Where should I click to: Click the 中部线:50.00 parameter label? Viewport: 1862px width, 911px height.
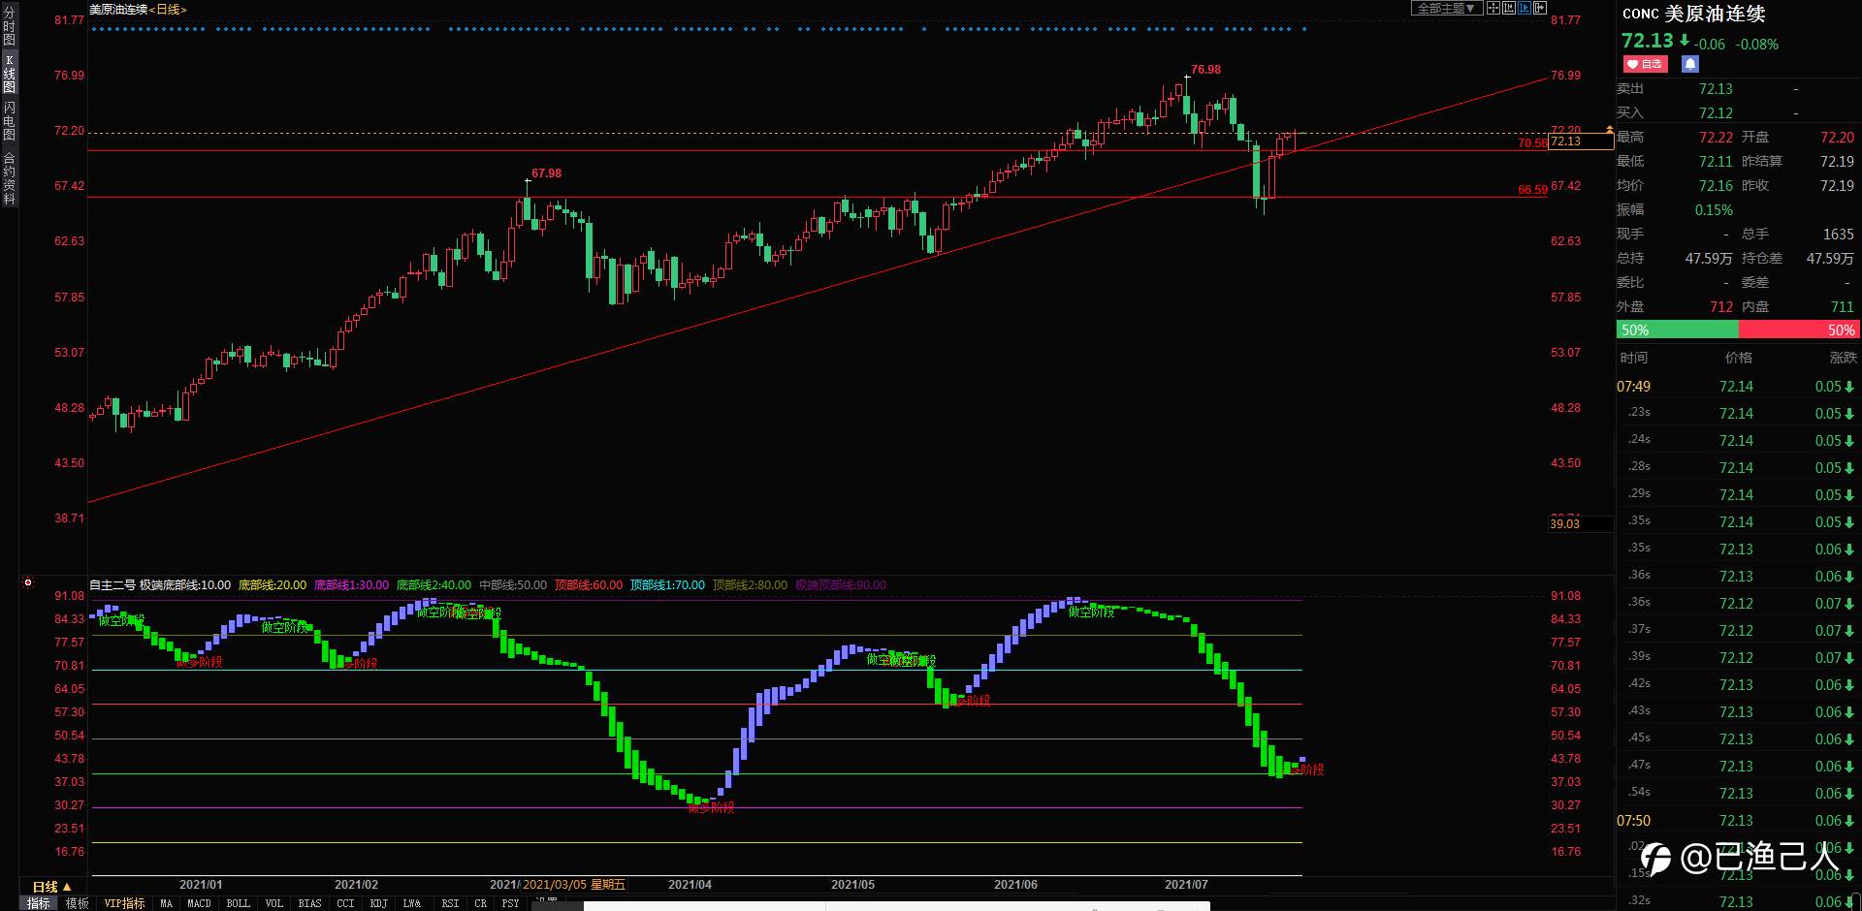513,585
